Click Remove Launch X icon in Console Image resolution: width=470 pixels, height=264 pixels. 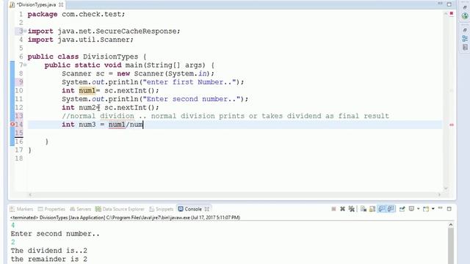(x=342, y=209)
